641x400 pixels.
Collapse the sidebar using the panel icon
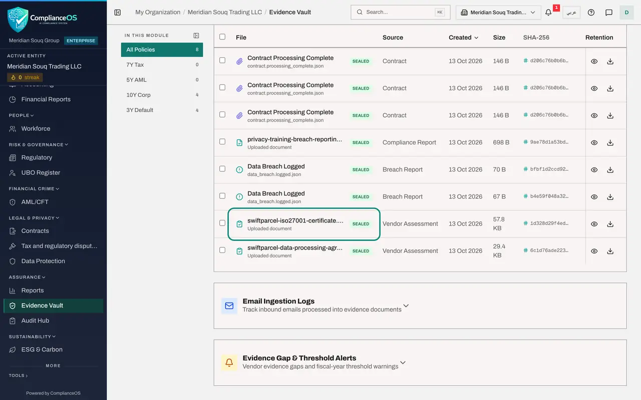pyautogui.click(x=118, y=12)
